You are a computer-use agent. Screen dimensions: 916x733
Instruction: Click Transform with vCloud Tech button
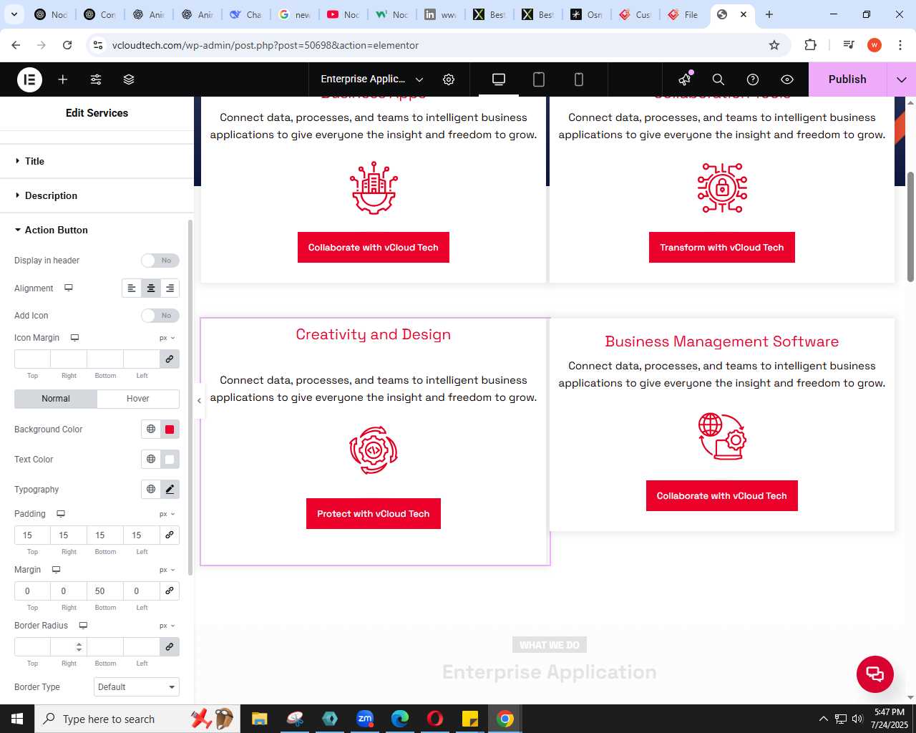tap(722, 248)
